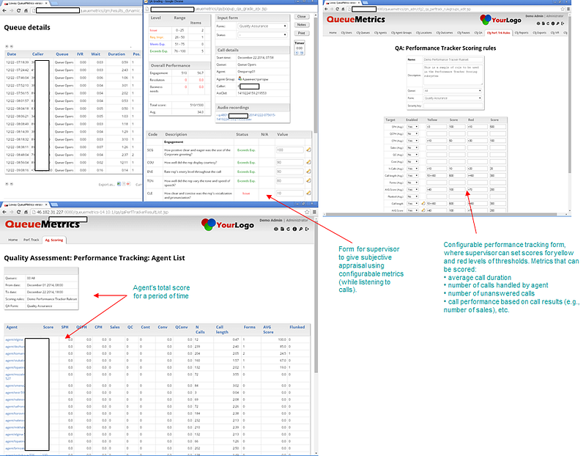Open Enabled dropdown for Forms (Avg.) row
This screenshot has height=456, width=586.
click(x=412, y=183)
